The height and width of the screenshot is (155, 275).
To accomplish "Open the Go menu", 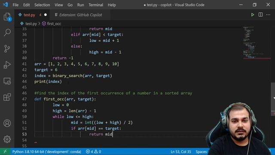I will pyautogui.click(x=70, y=5).
